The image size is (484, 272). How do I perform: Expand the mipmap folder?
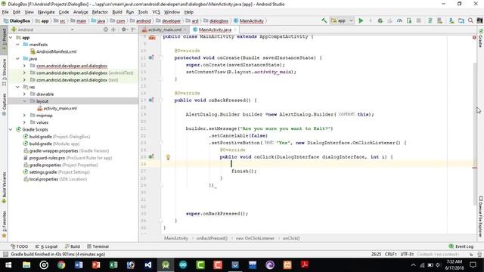[24, 116]
